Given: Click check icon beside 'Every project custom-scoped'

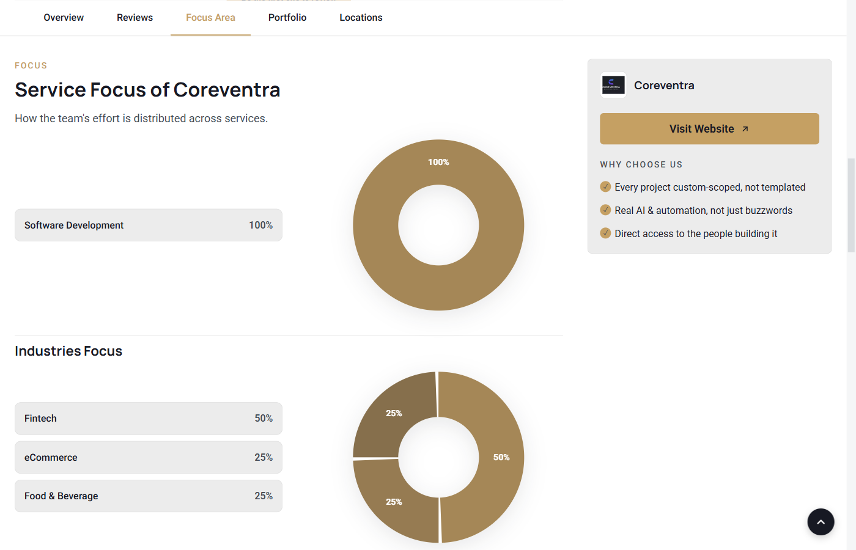Looking at the screenshot, I should click(x=605, y=186).
